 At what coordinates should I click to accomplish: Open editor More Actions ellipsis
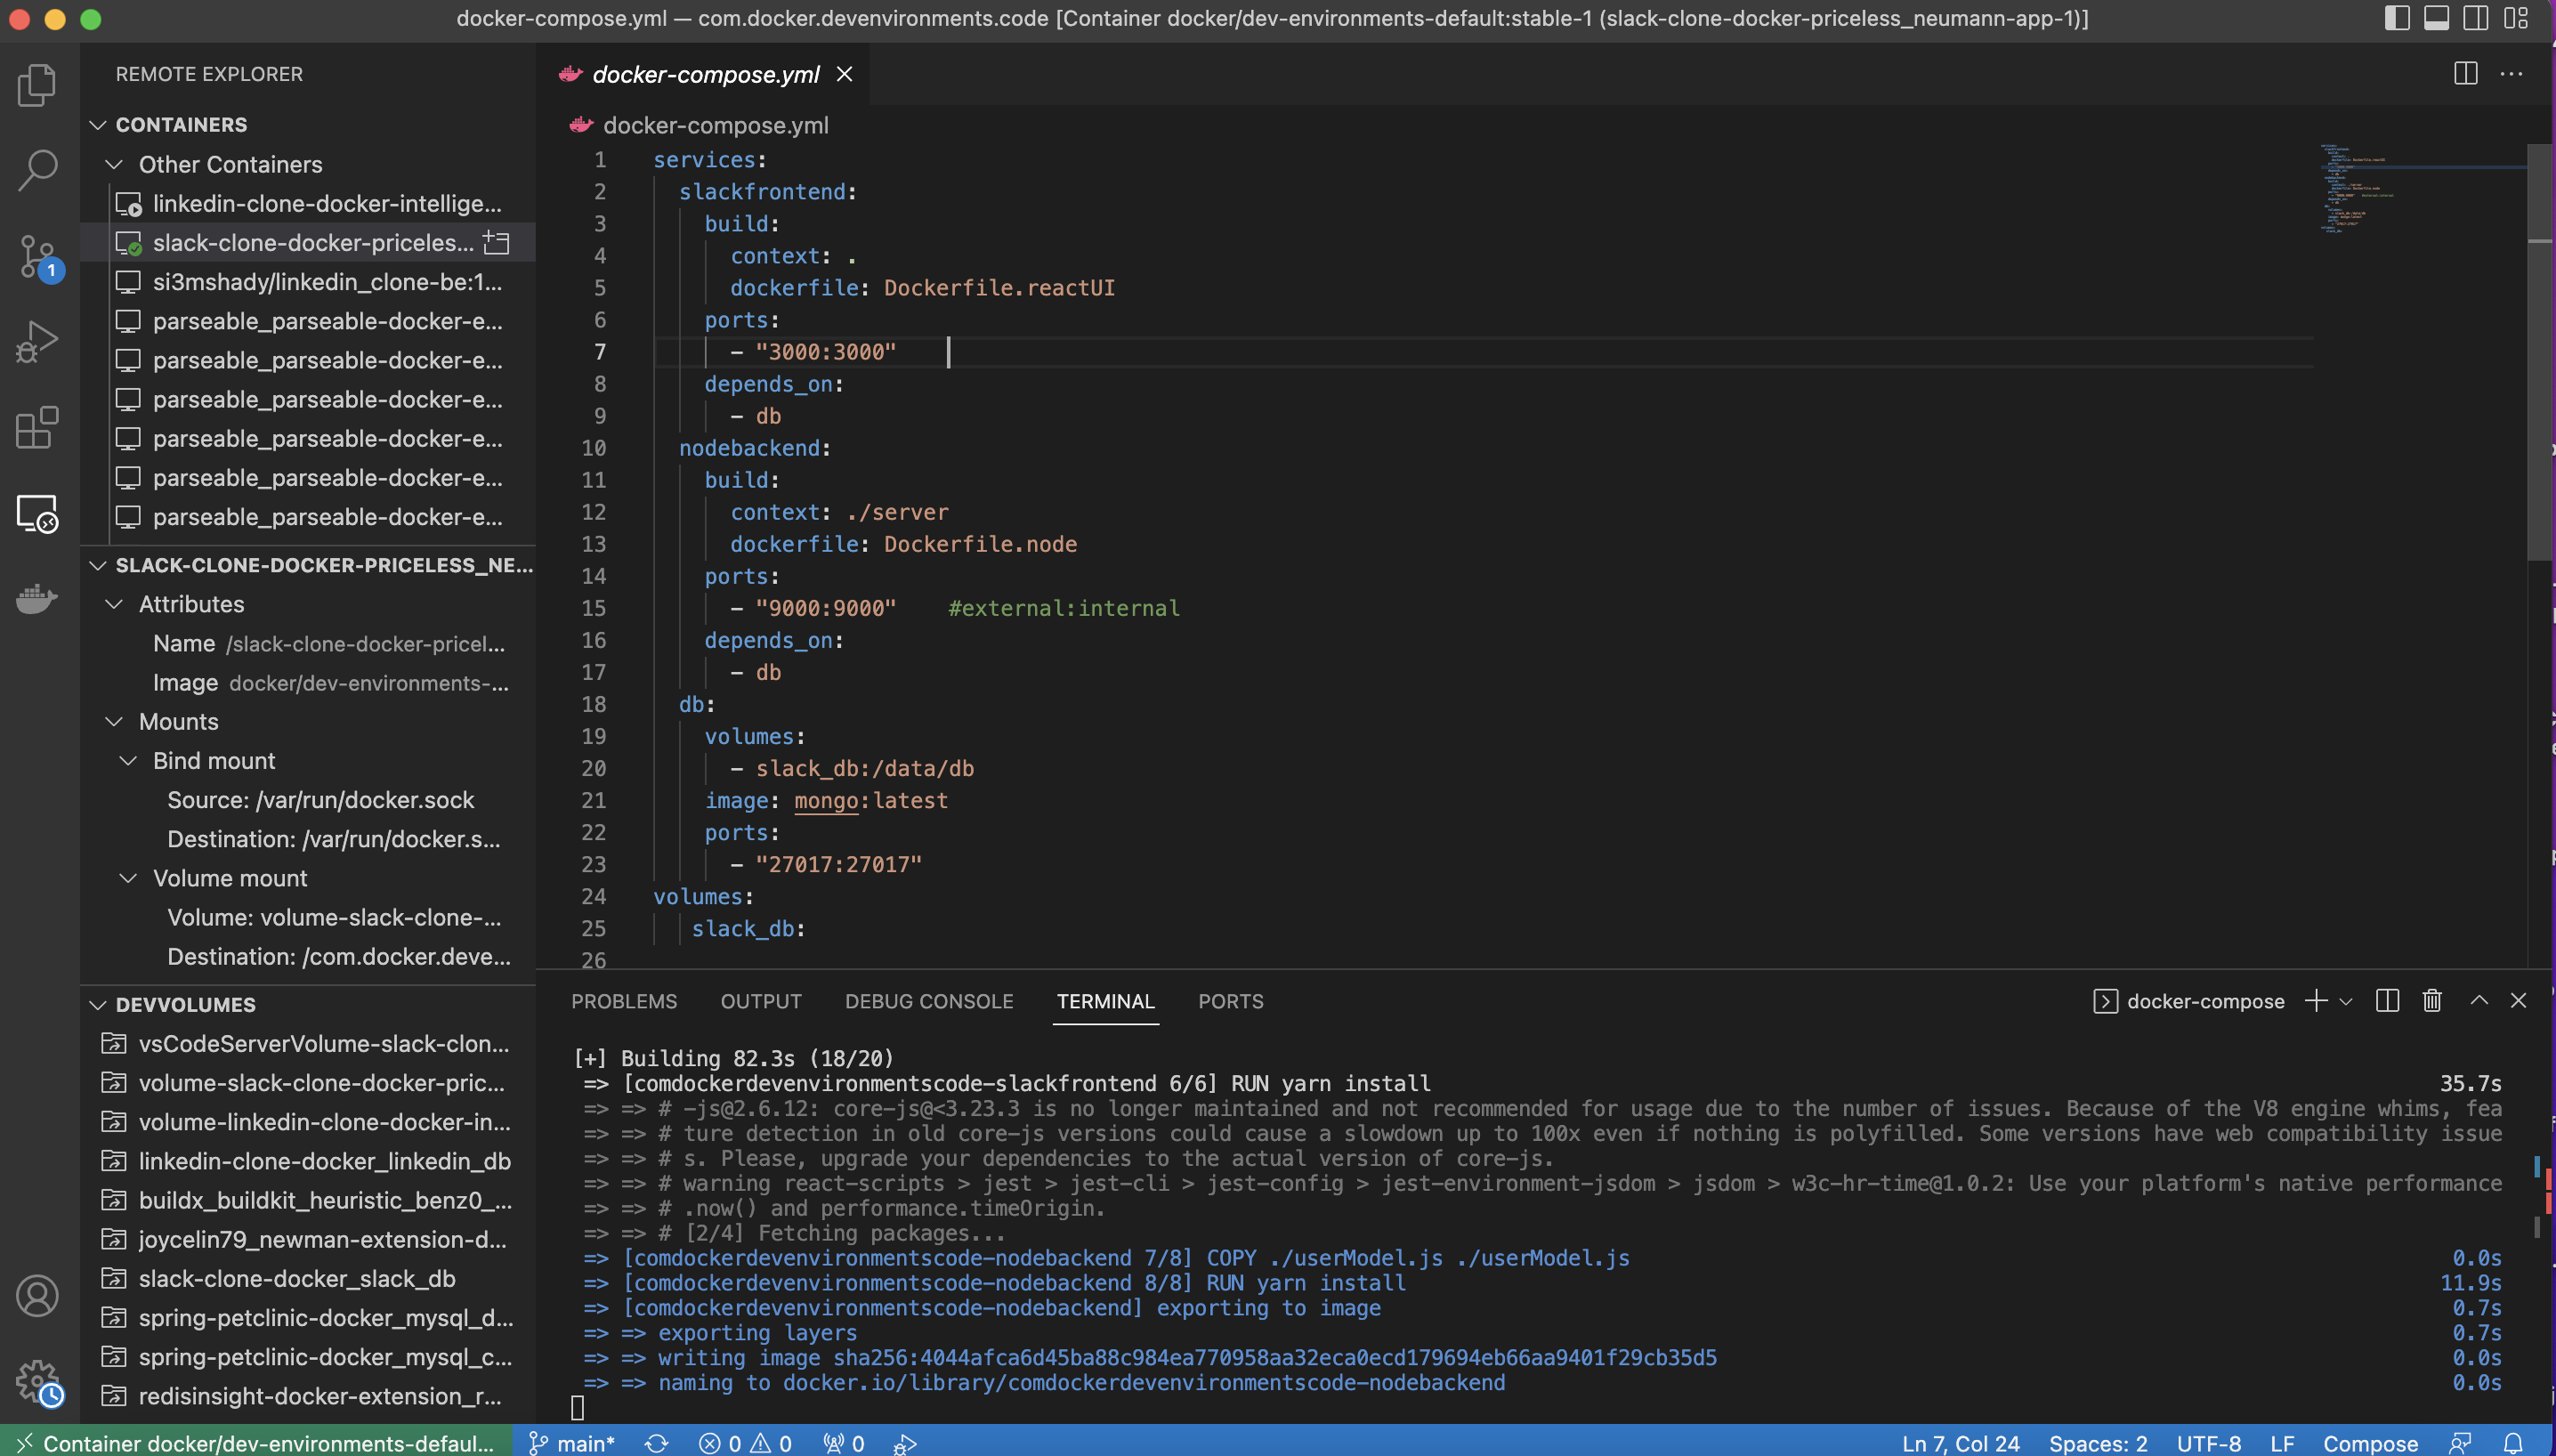pos(2511,74)
